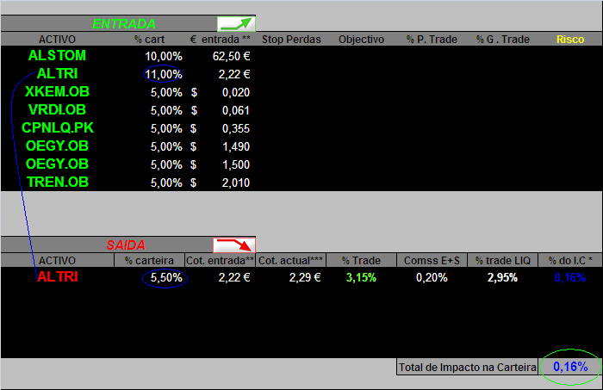Select the XKEM.OB asset cell
Viewport: 603px width, 390px height.
tap(57, 92)
